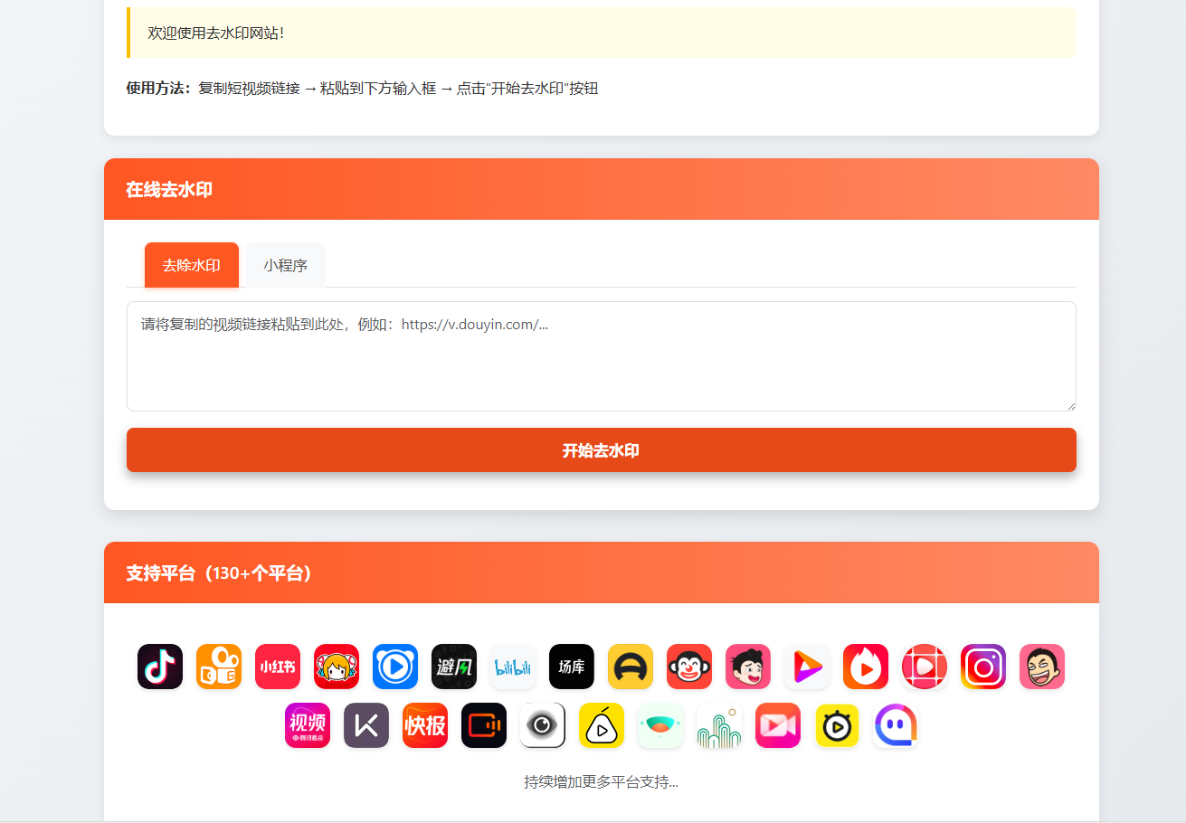Select the 开眼 eye icon
Image resolution: width=1186 pixels, height=823 pixels.
tap(543, 725)
